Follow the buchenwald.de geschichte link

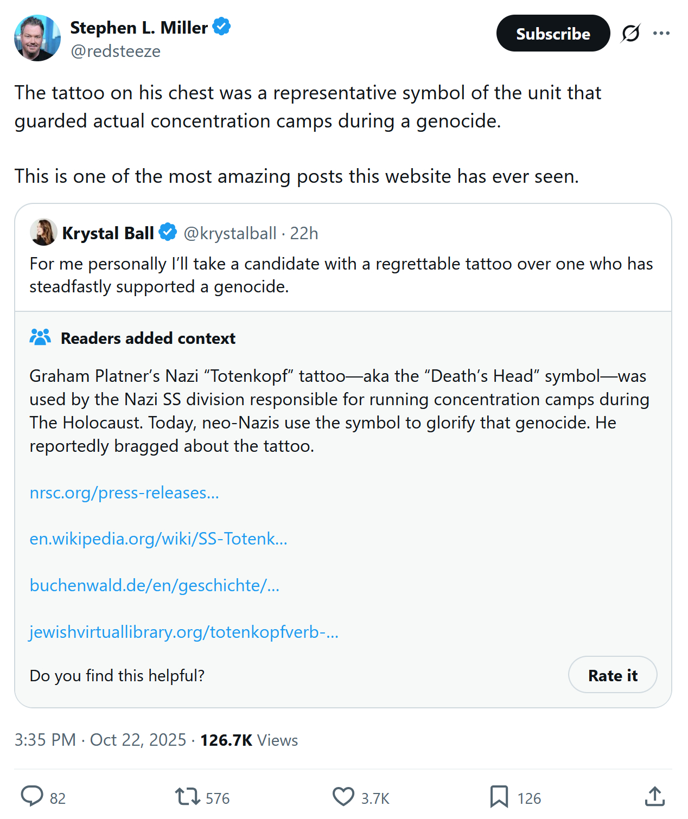point(155,585)
